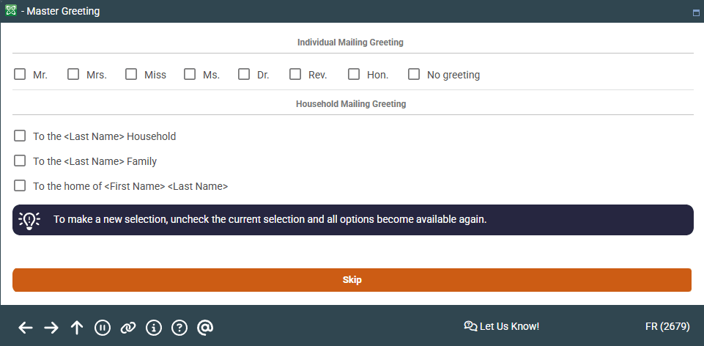This screenshot has width=704, height=346.
Task: Check To the <Last Name> Family option
Action: (20, 161)
